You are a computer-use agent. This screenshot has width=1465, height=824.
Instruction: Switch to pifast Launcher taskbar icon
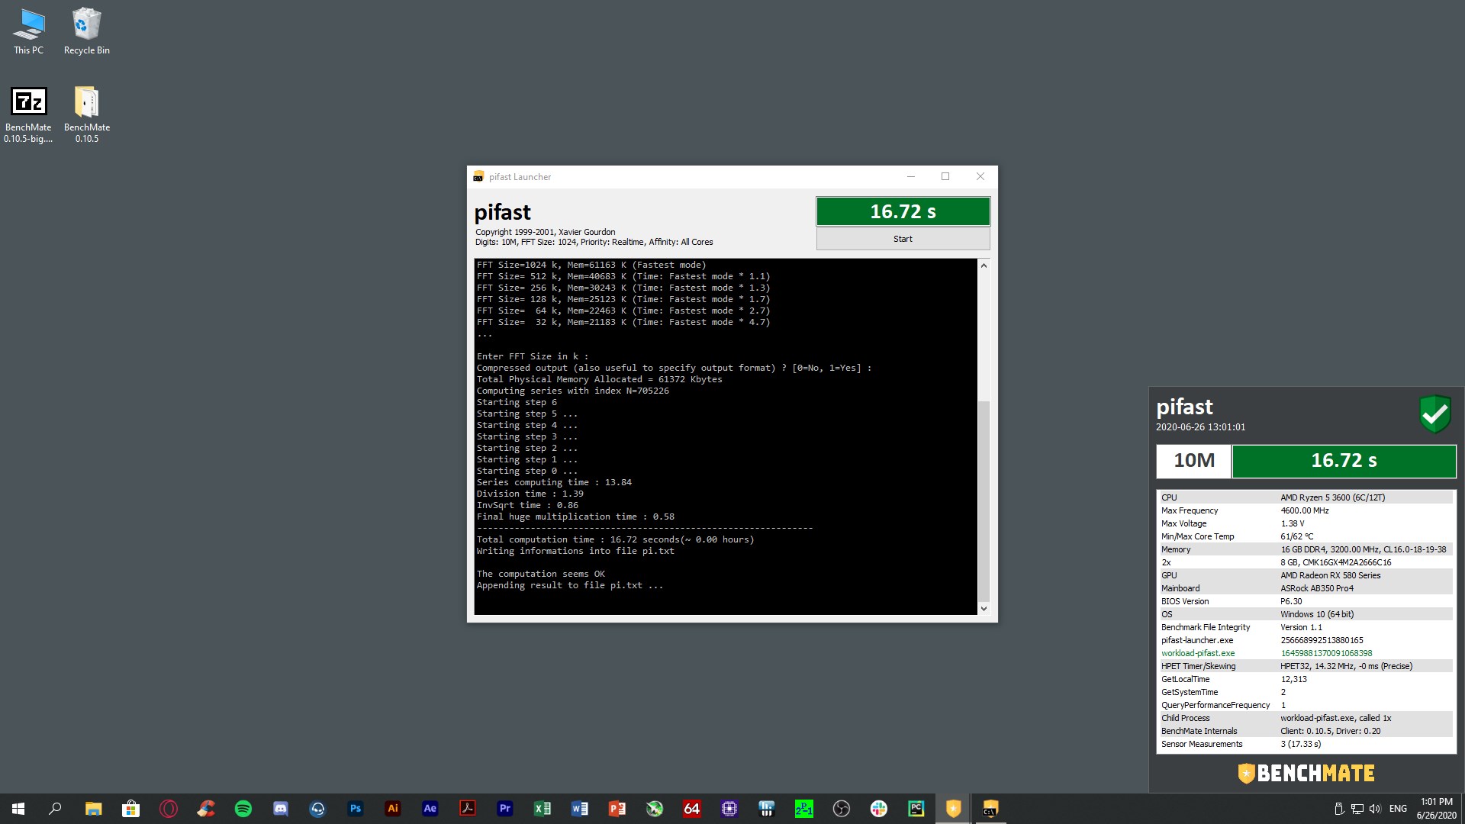[x=990, y=809]
